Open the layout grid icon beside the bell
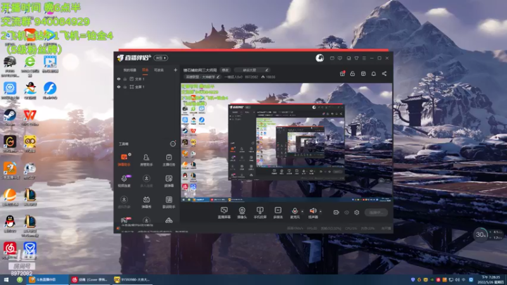 (363, 73)
